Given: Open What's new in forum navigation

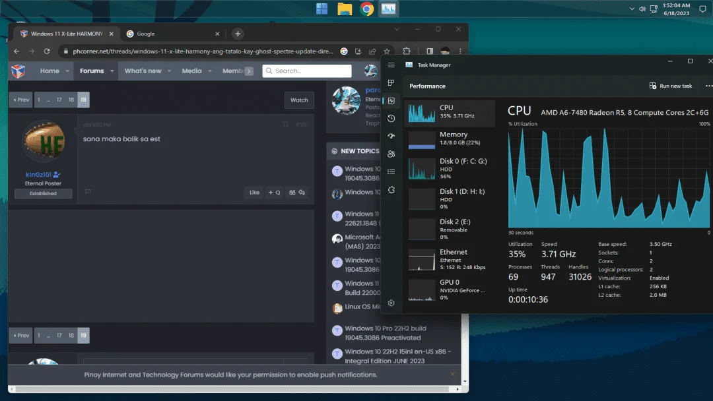Looking at the screenshot, I should pyautogui.click(x=143, y=71).
